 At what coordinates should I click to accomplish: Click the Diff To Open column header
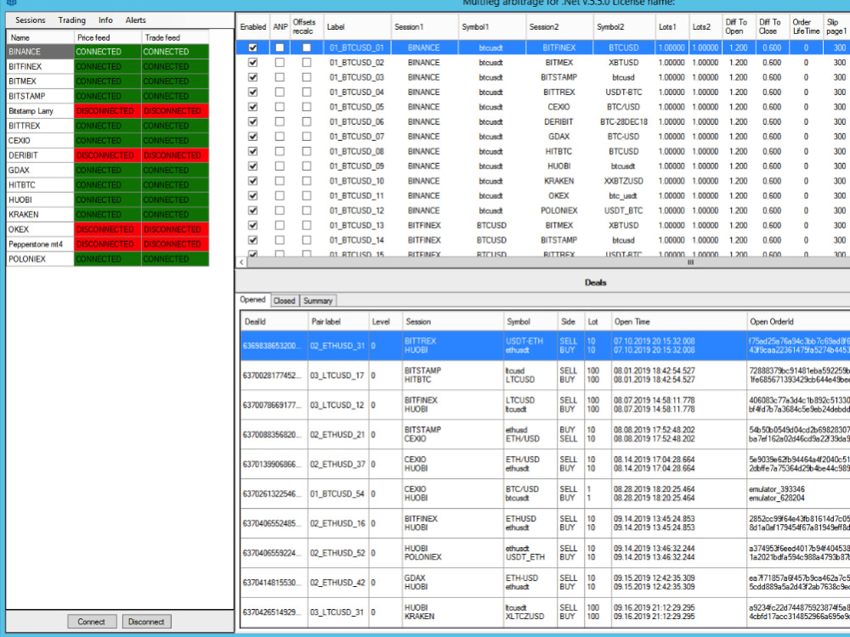point(738,26)
